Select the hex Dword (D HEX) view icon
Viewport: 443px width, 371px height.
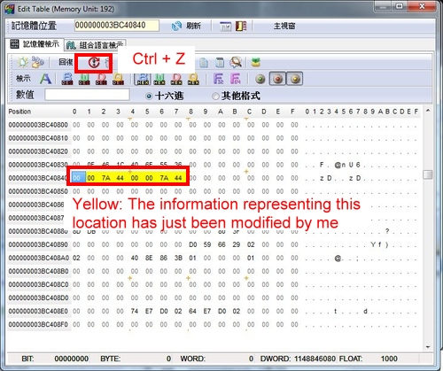(x=176, y=79)
